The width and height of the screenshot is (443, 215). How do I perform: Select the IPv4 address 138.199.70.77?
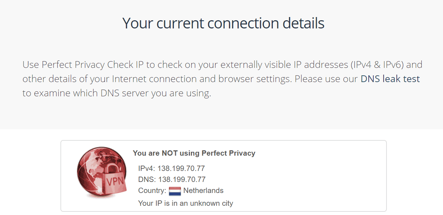[181, 168]
